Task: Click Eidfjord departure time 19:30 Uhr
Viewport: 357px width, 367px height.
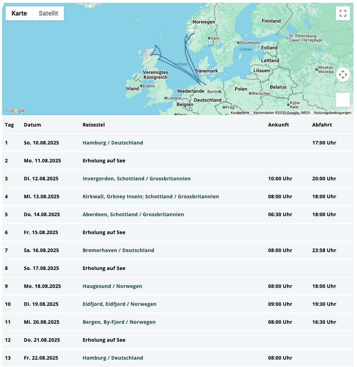Action: pos(324,304)
